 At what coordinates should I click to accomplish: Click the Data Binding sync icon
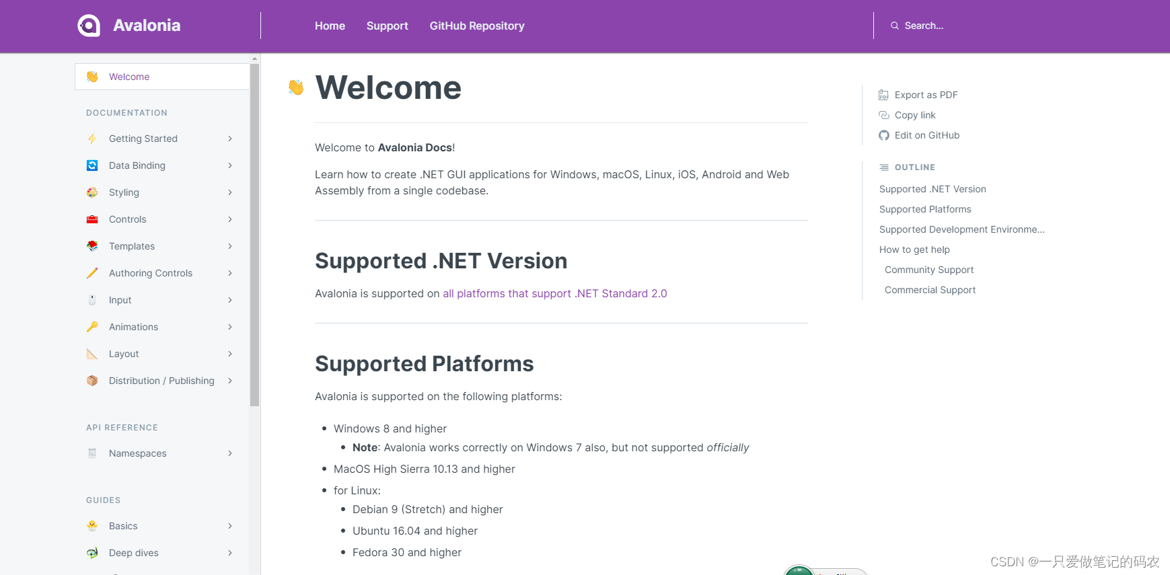pyautogui.click(x=92, y=165)
